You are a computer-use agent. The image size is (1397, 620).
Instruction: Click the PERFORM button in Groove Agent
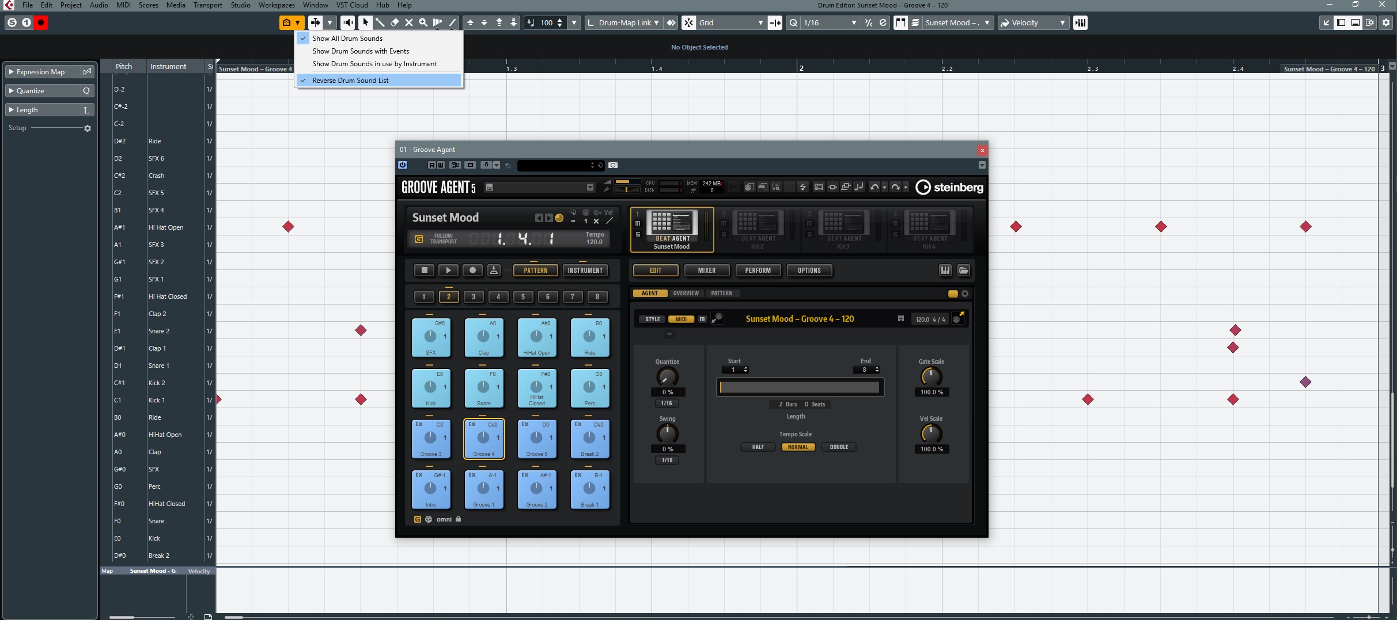click(x=758, y=270)
